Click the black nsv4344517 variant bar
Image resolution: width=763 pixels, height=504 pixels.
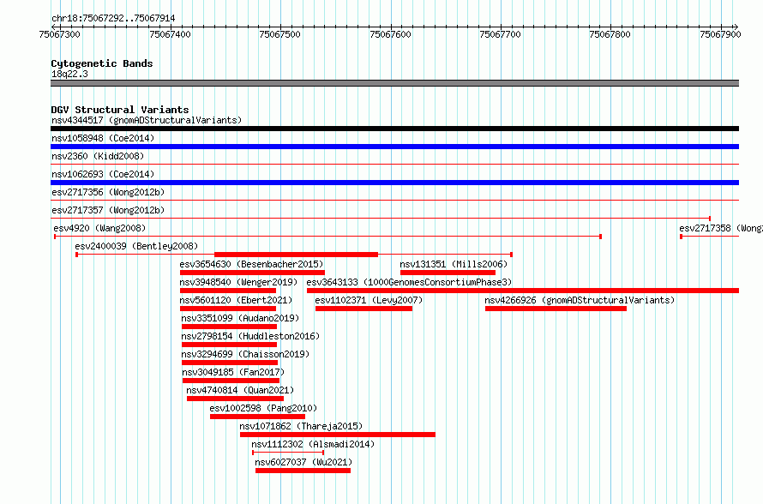point(394,129)
